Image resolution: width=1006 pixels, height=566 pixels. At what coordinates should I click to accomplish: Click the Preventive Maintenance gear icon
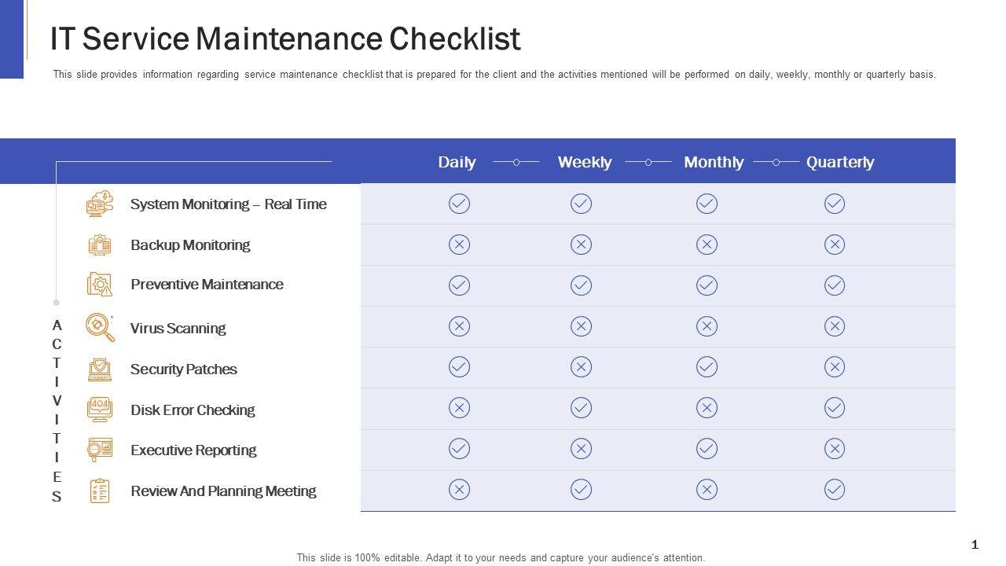100,285
